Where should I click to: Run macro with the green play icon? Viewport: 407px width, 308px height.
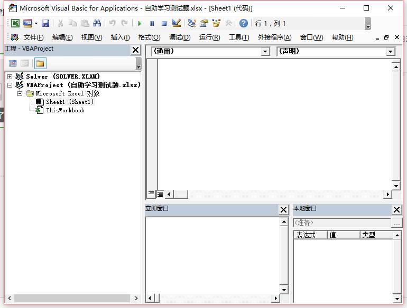140,23
